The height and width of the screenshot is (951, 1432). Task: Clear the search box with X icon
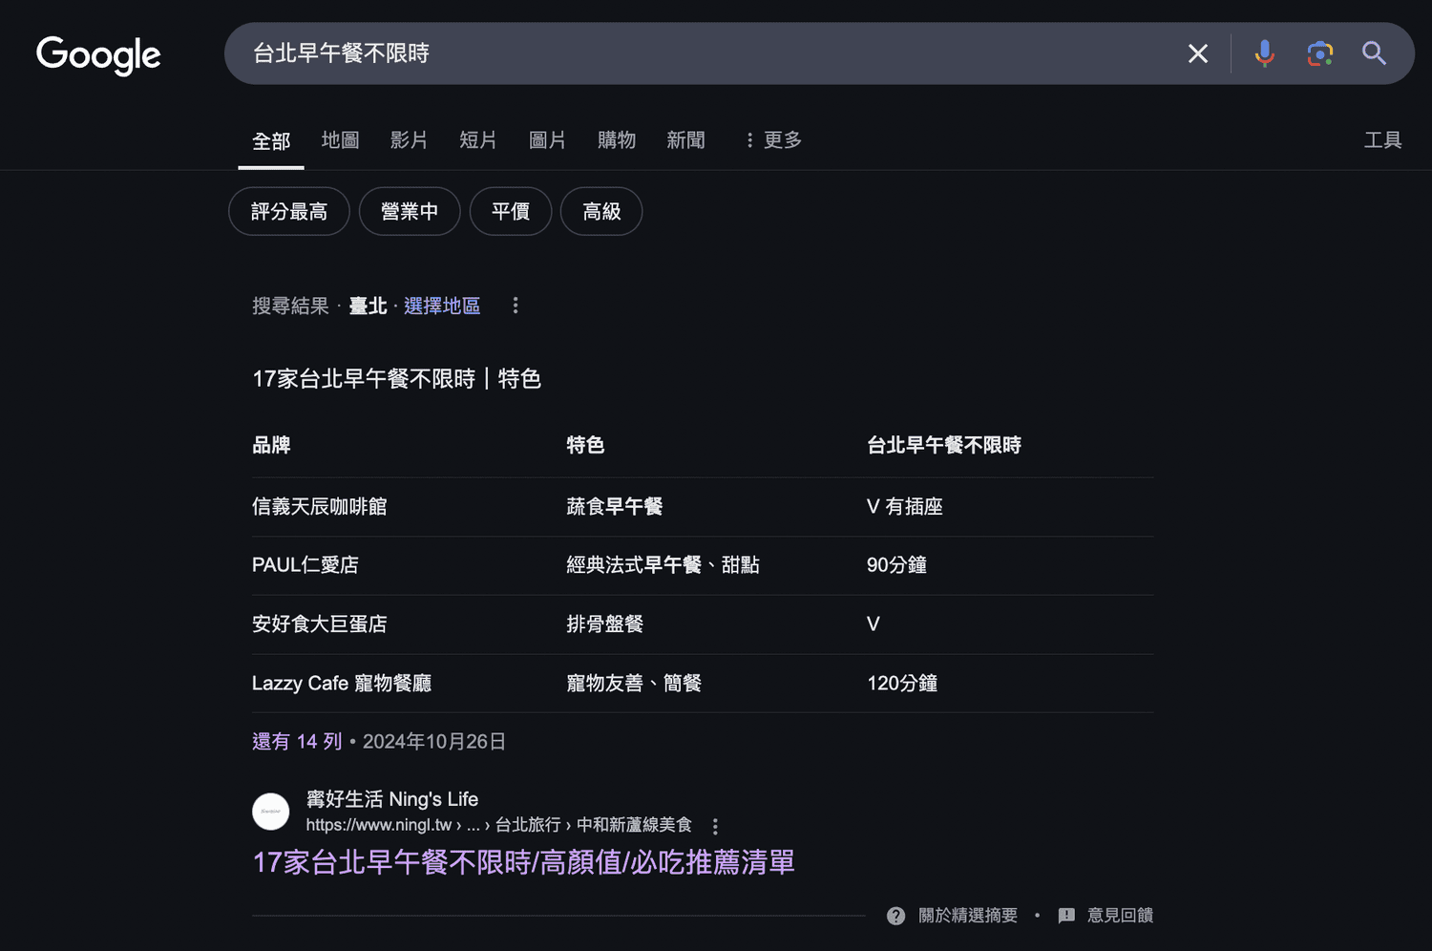coord(1198,53)
